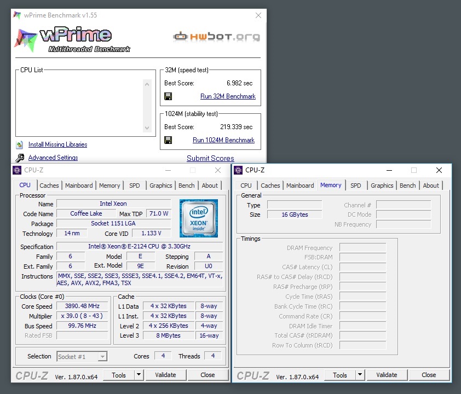The image size is (461, 394).
Task: Switch to Caches tab in left CPU-Z
Action: pyautogui.click(x=49, y=186)
